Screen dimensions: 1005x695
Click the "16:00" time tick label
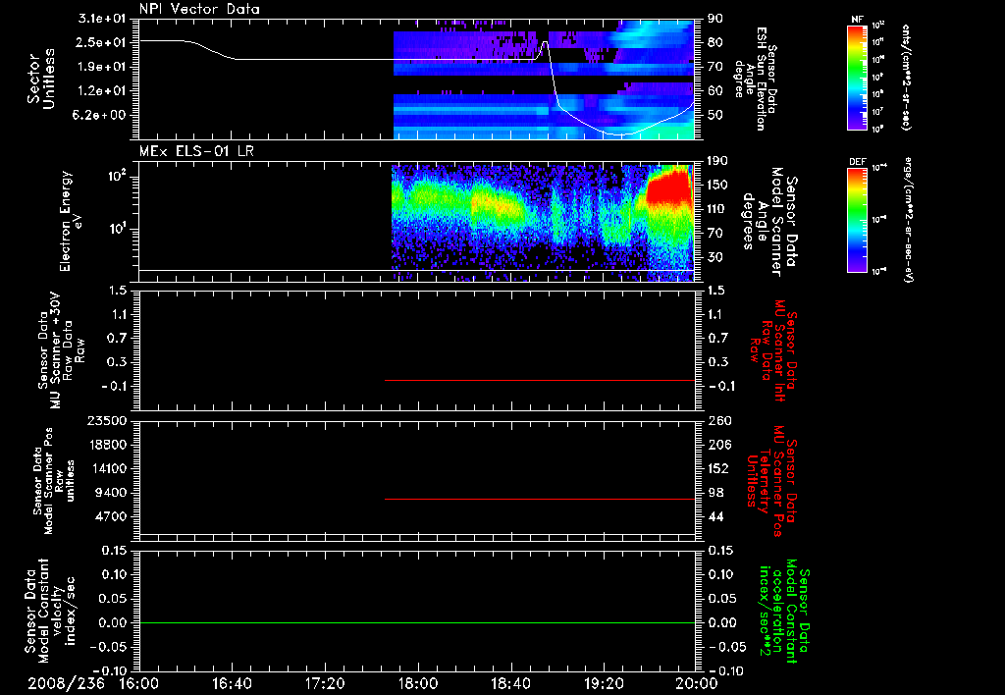pyautogui.click(x=139, y=683)
